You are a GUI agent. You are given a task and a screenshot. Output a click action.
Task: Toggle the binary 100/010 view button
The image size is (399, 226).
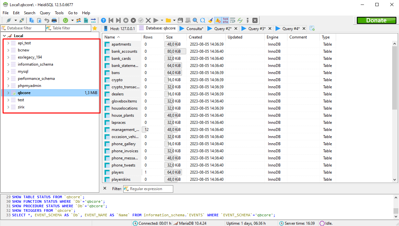point(225,20)
